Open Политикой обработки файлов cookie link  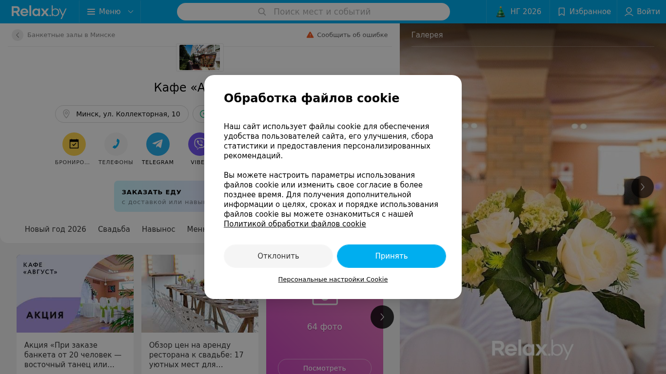pos(294,224)
